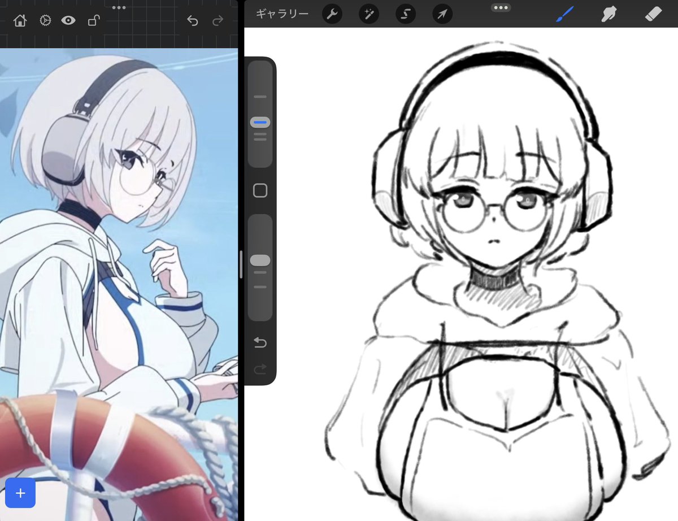Open three-dot multitasking menu of reference app
The width and height of the screenshot is (678, 521).
(119, 7)
